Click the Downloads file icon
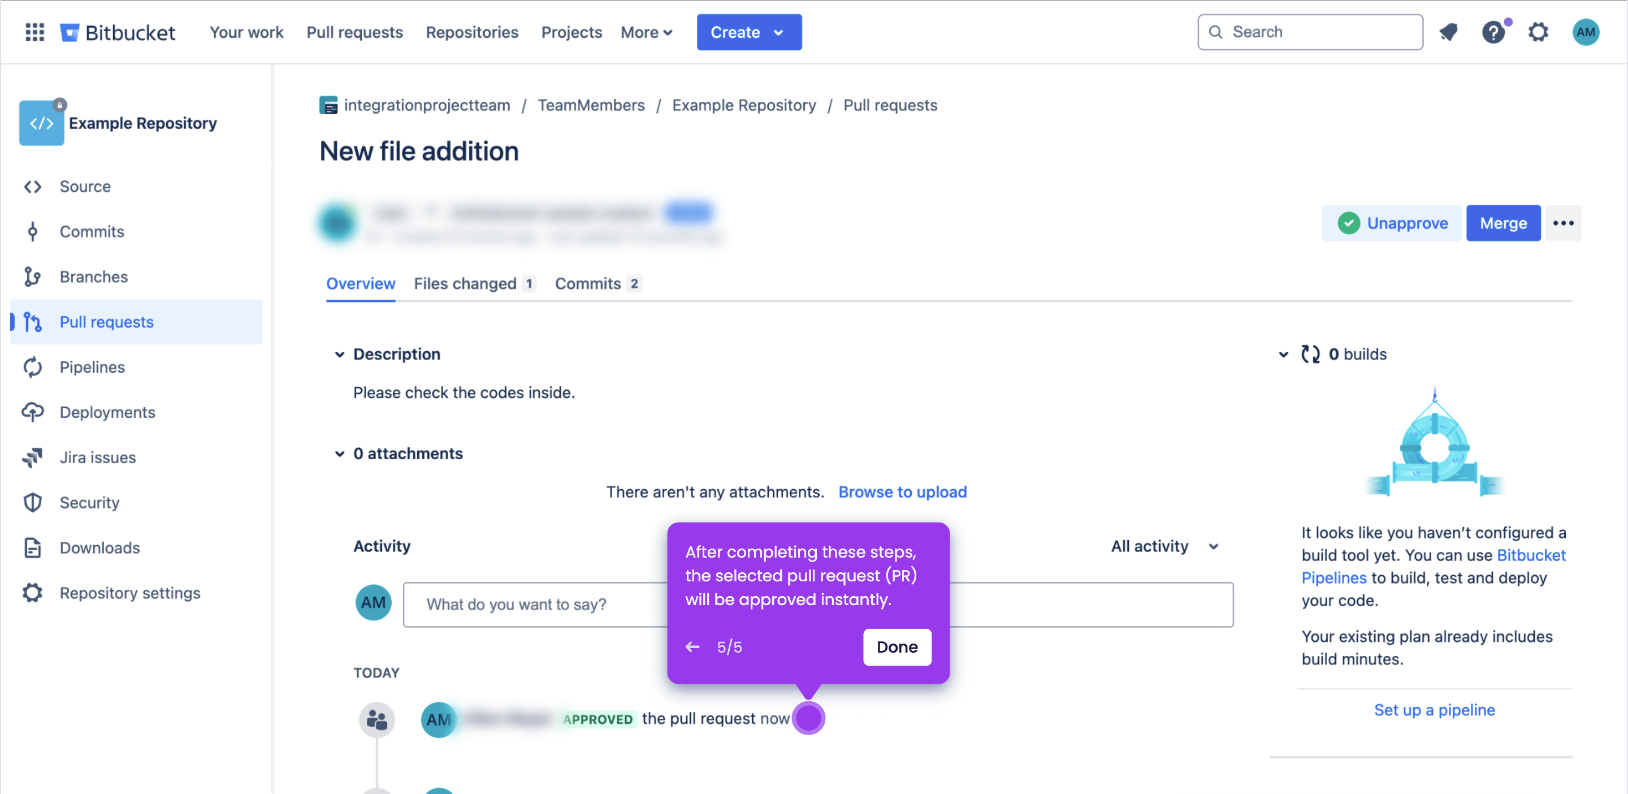Screen dimensions: 1628x794 pos(33,548)
